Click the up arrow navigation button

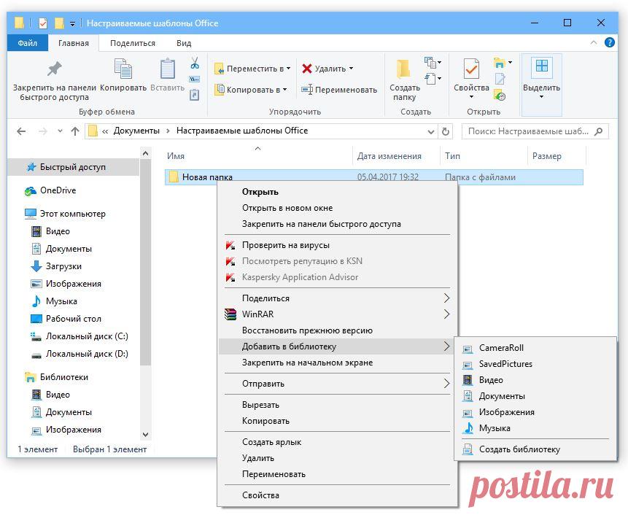pos(75,131)
